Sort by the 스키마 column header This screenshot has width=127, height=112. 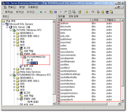click(x=98, y=20)
